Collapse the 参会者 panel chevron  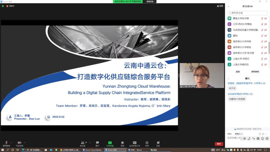[x=228, y=7]
